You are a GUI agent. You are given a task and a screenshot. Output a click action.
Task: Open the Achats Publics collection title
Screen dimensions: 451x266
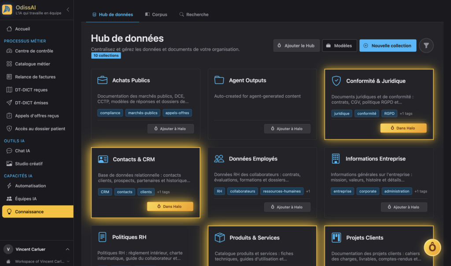coord(131,80)
